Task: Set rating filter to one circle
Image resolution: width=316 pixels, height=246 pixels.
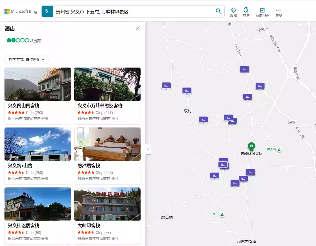Action: pyautogui.click(x=9, y=40)
